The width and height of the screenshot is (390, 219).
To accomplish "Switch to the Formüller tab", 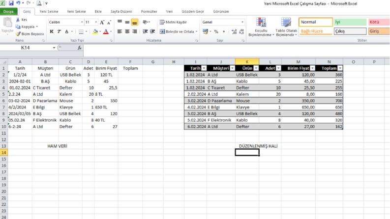I will click(149, 11).
